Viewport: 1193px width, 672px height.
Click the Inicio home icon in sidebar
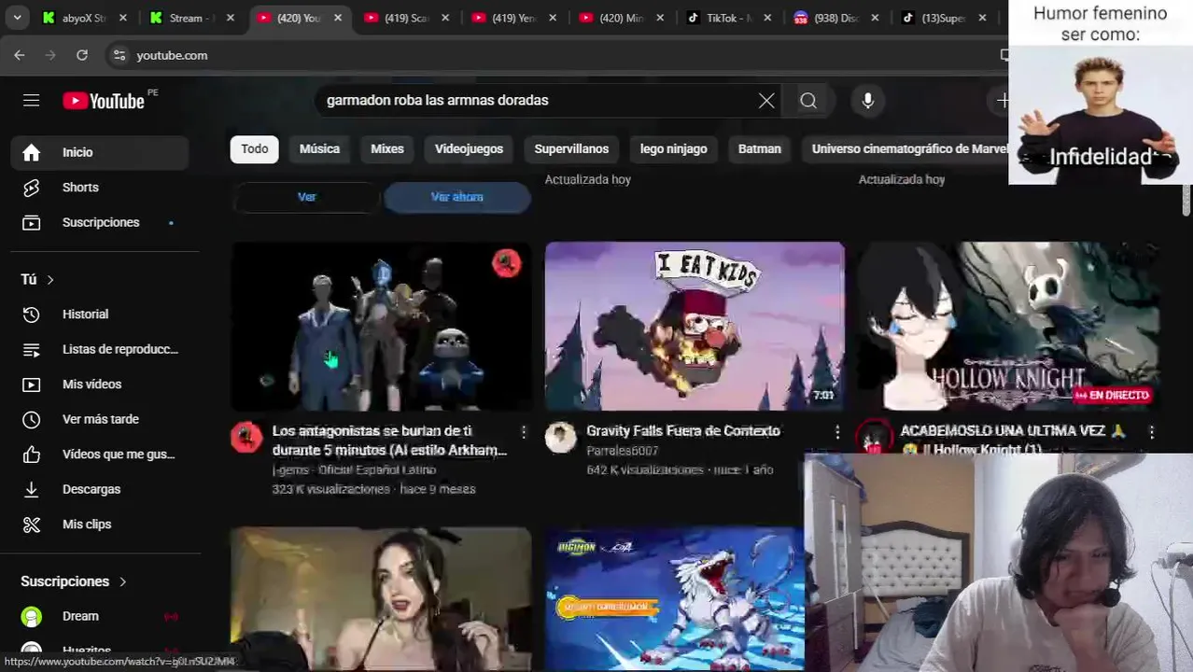point(32,152)
